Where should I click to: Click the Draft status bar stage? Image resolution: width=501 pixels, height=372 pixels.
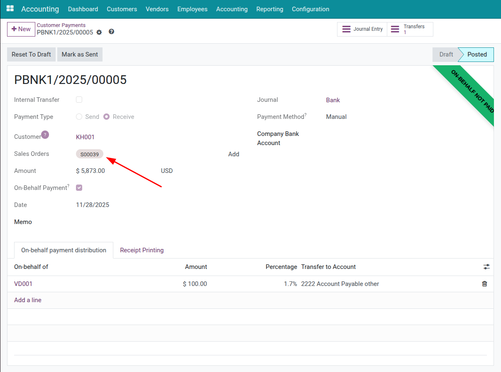click(446, 54)
